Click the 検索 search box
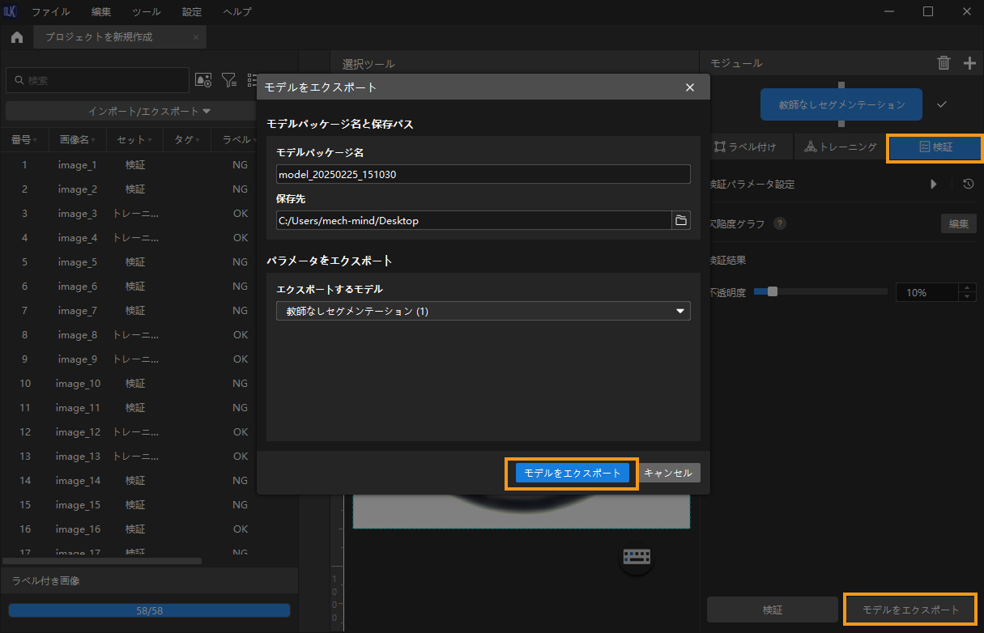Screen dimensions: 984x633 click(x=97, y=80)
